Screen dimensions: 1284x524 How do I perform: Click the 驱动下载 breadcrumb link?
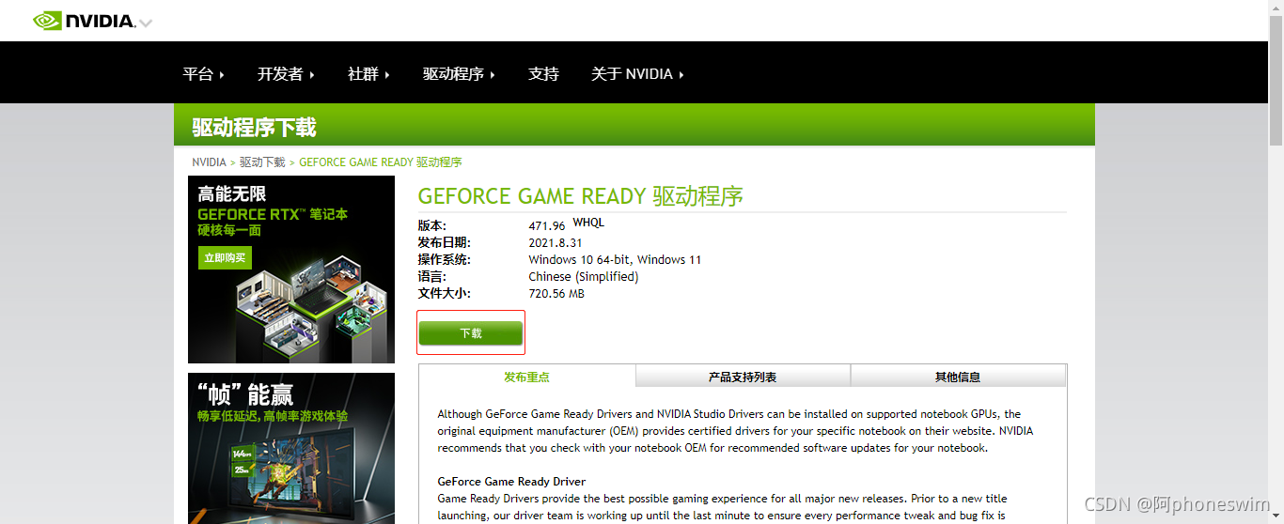262,162
